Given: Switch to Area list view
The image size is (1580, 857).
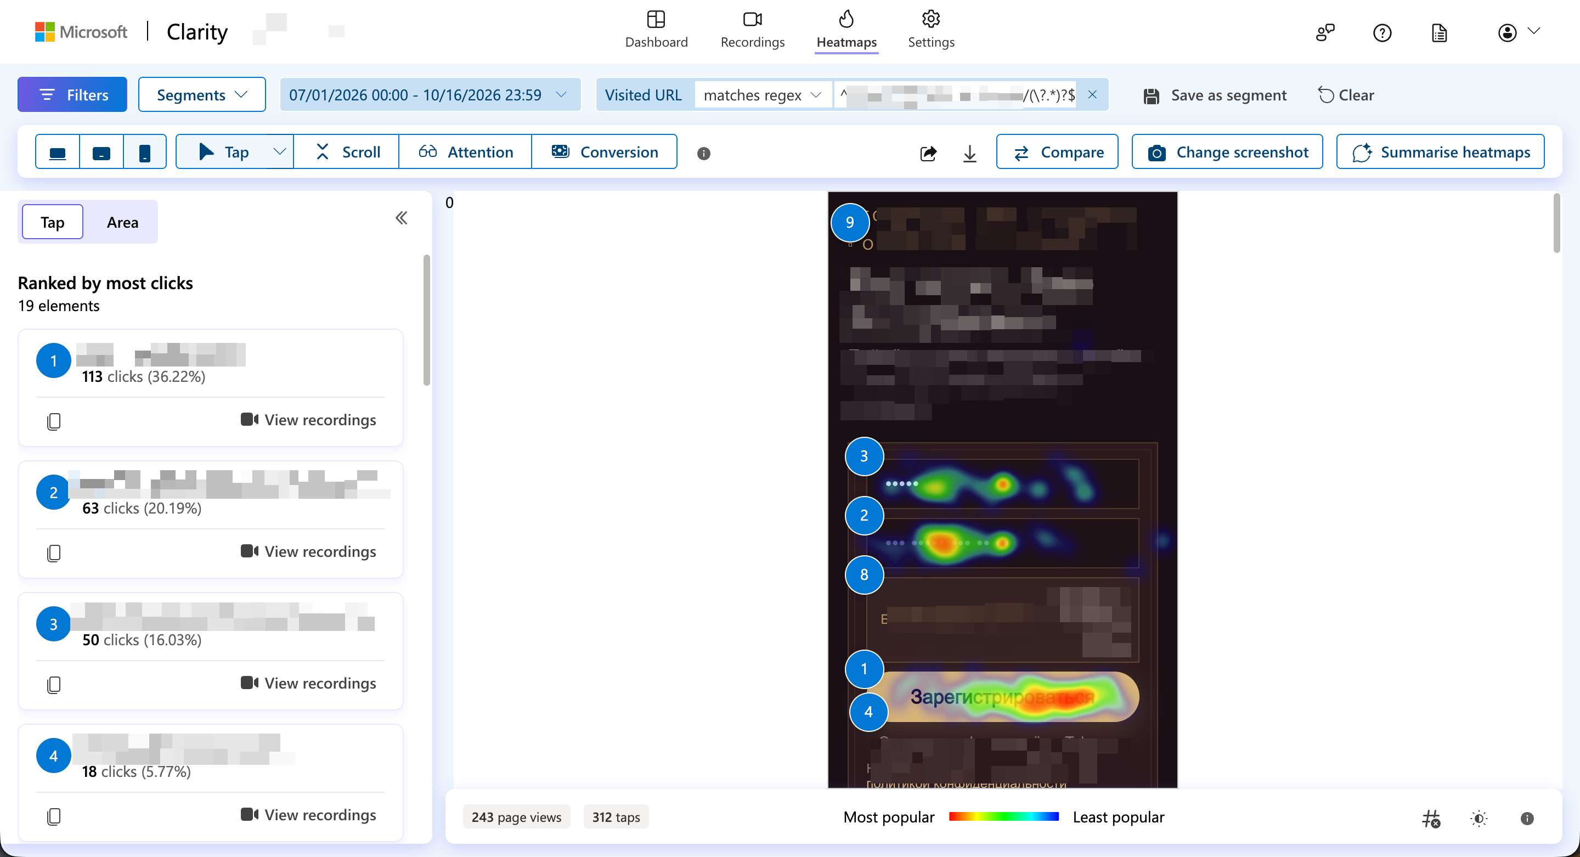Looking at the screenshot, I should (x=123, y=222).
